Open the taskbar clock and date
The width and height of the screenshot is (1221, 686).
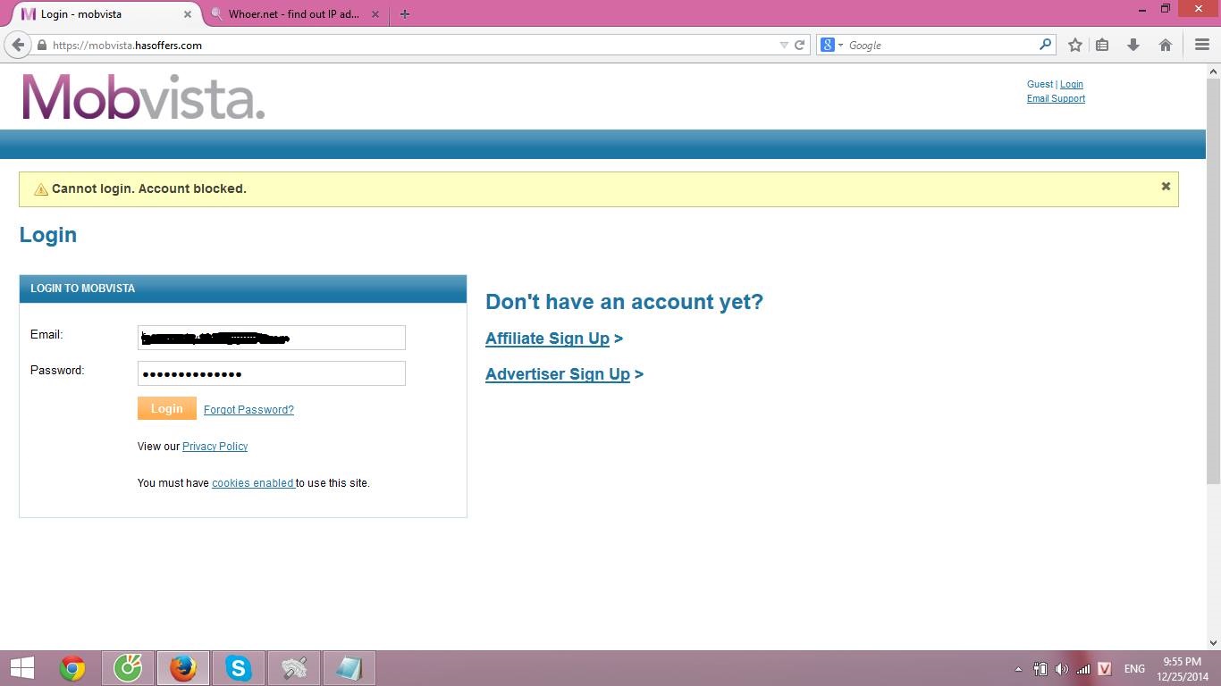[x=1183, y=669]
